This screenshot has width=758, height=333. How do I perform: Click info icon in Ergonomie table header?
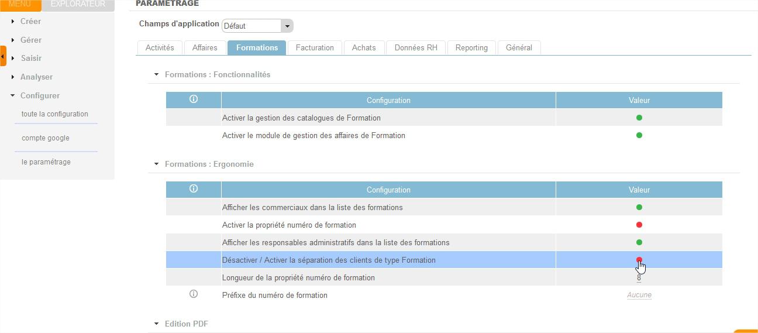tap(194, 189)
